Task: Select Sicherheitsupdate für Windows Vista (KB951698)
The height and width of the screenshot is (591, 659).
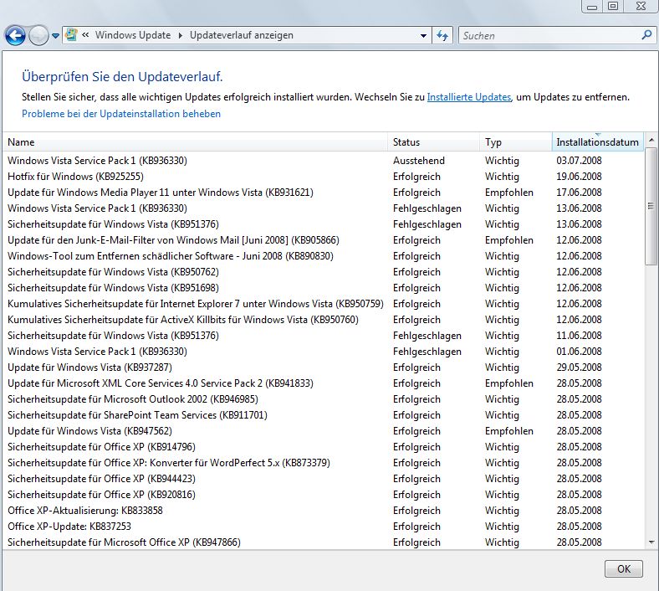Action: click(x=323, y=288)
